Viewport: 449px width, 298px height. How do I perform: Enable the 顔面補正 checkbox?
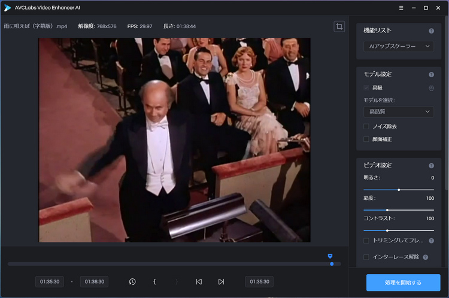click(x=366, y=139)
